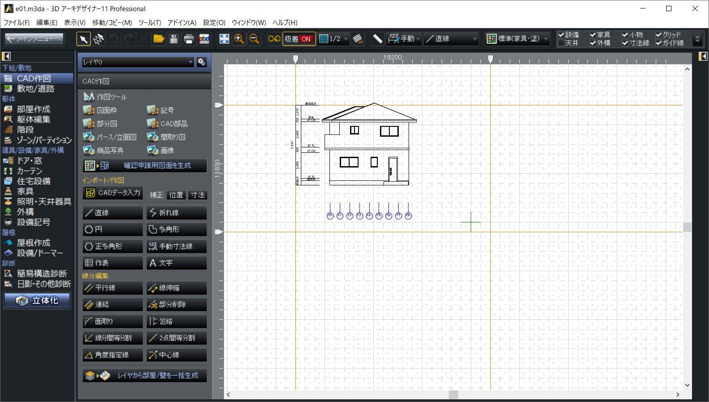Uncheck the グリッド checkbox
709x402 pixels.
[658, 35]
